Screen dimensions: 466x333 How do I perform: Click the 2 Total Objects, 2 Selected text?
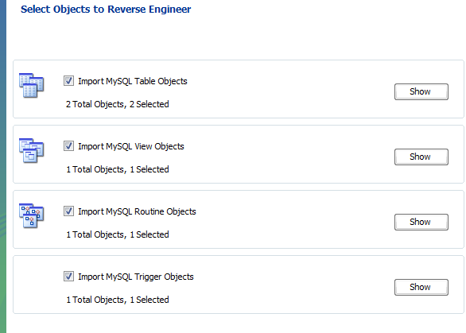pyautogui.click(x=118, y=104)
